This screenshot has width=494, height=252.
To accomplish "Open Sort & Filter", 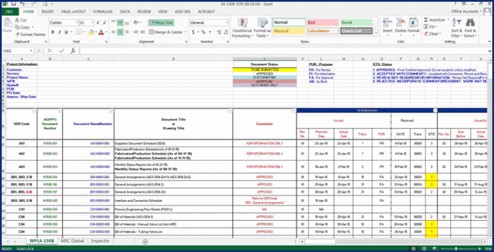I will 457,28.
